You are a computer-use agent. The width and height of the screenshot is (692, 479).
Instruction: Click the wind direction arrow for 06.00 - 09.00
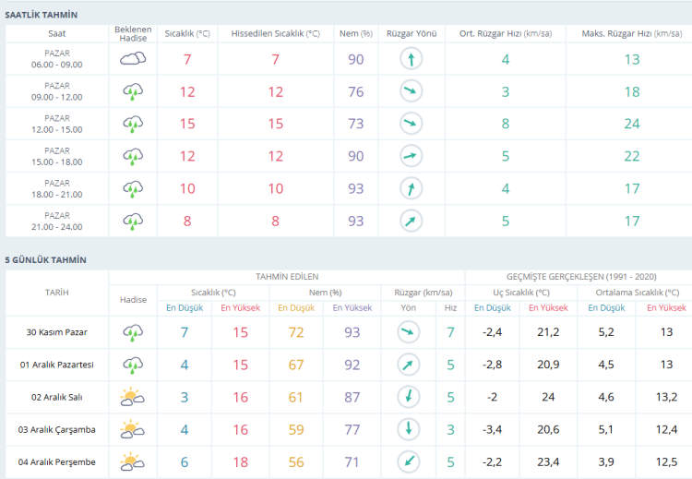click(x=412, y=59)
